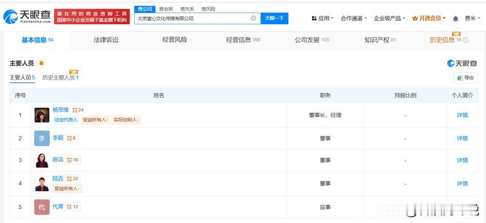
Task: Open relation graph icon next to 代青
Action: point(69,207)
